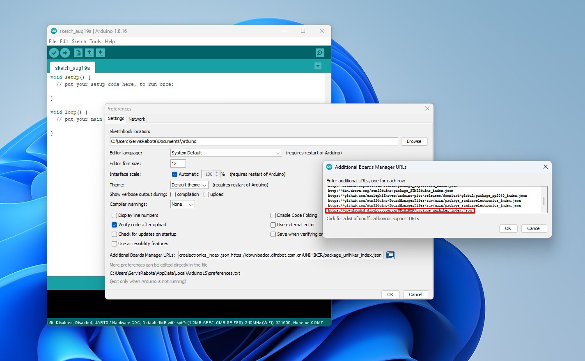Enable Display line numbers checkbox
The width and height of the screenshot is (585, 361).
click(x=115, y=215)
